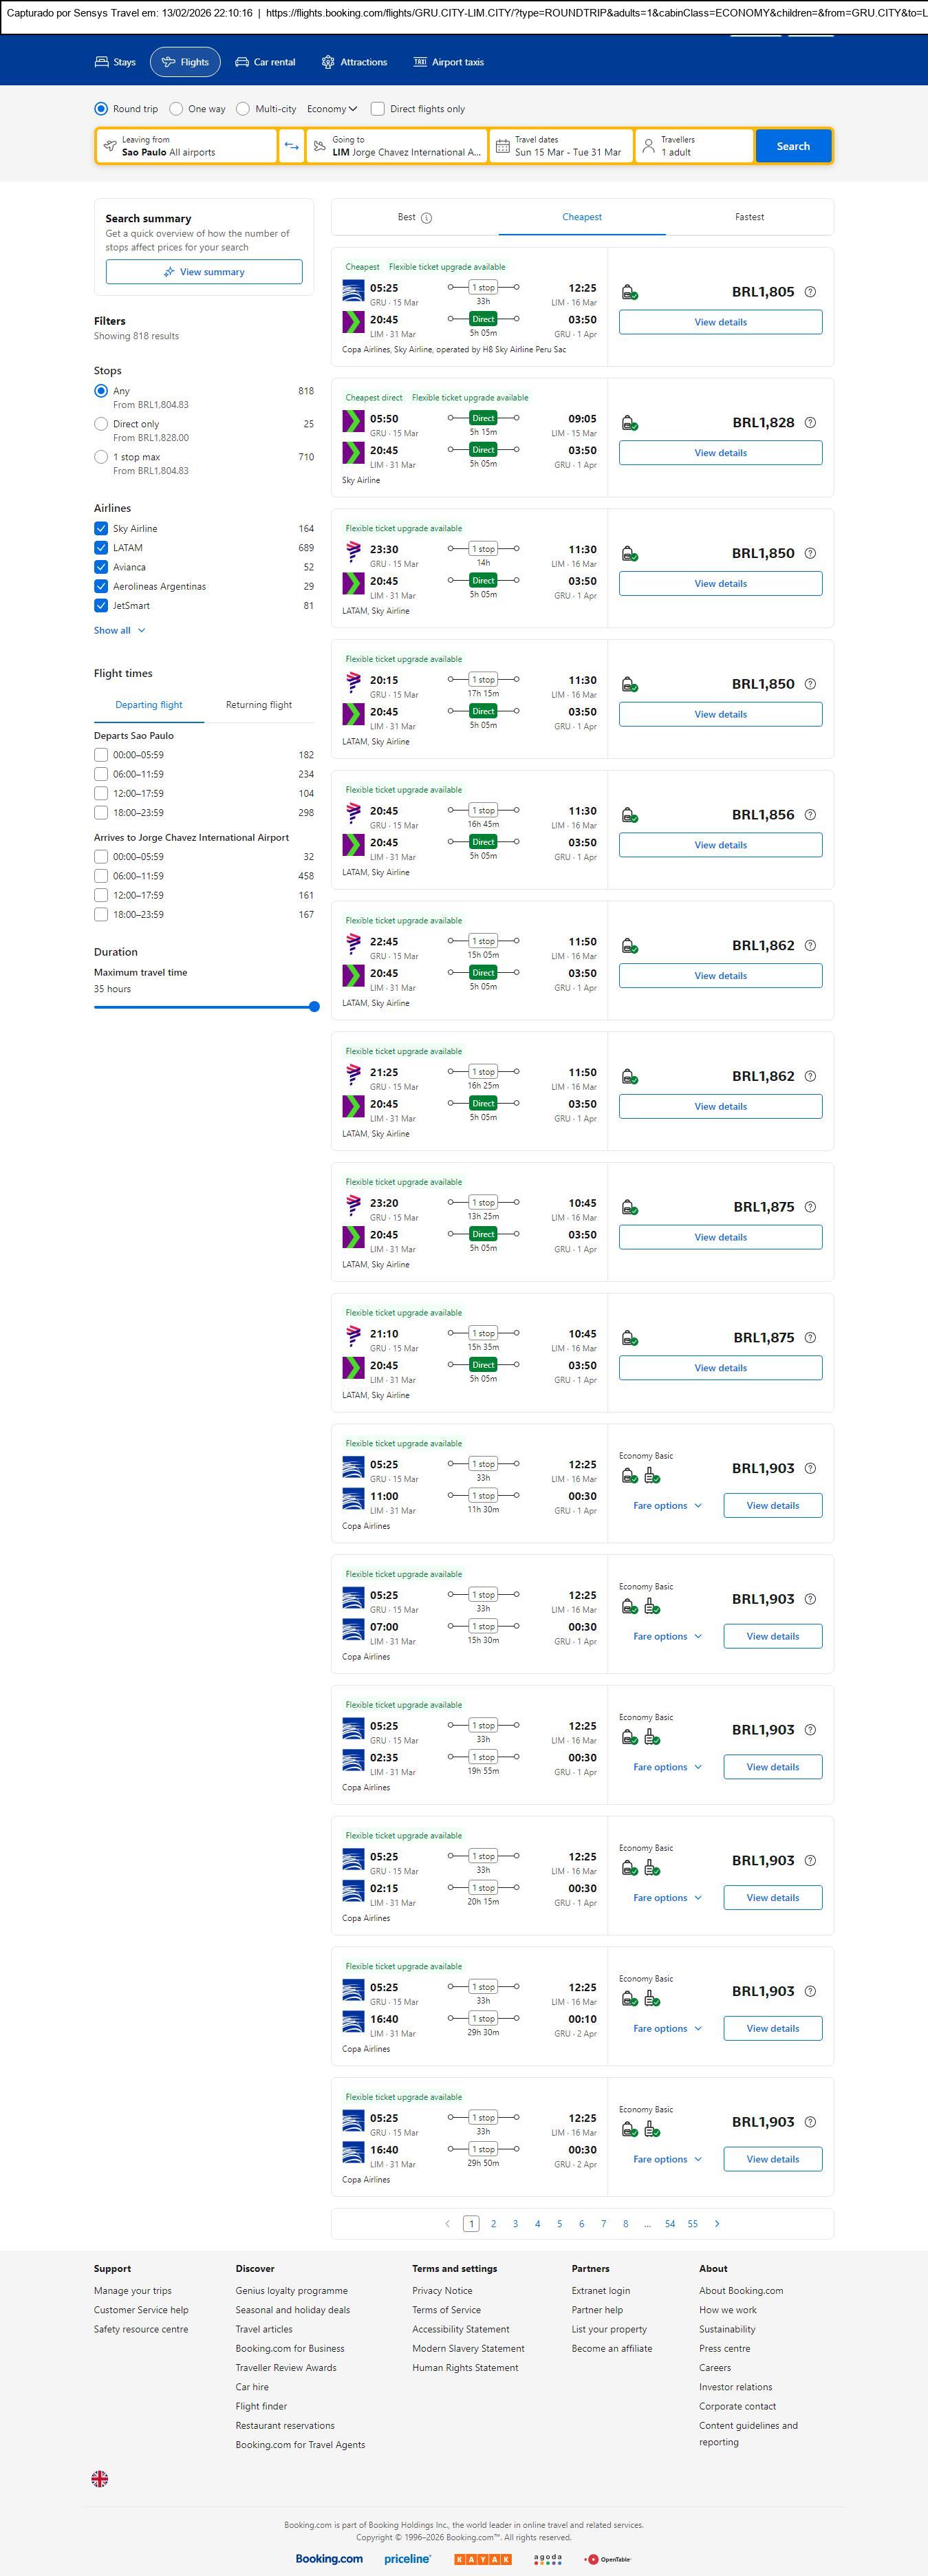Screen dimensions: 928x2576
Task: Click the View summary button
Action: 204,272
